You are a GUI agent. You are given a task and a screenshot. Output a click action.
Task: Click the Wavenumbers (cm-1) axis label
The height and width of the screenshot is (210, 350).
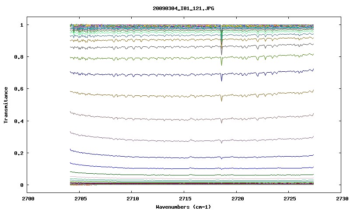[183, 207]
